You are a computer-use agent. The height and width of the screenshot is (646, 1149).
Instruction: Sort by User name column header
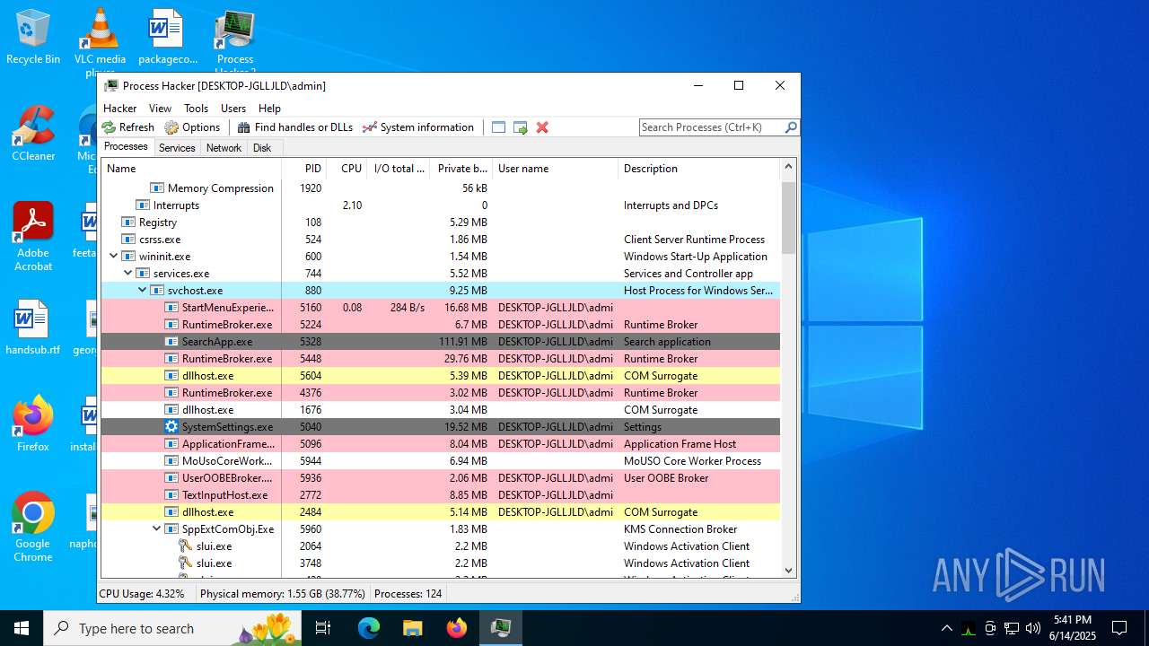(556, 169)
